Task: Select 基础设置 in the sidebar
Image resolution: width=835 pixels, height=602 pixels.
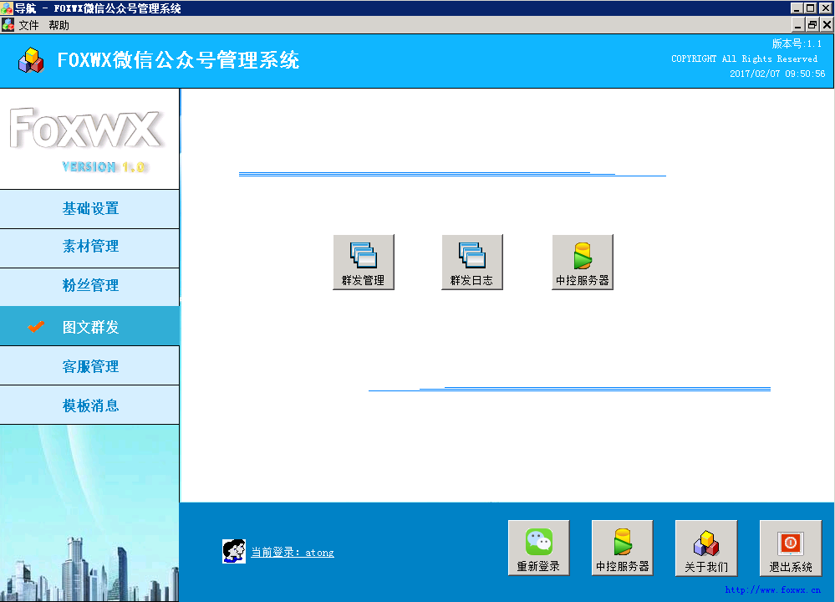Action: [89, 209]
